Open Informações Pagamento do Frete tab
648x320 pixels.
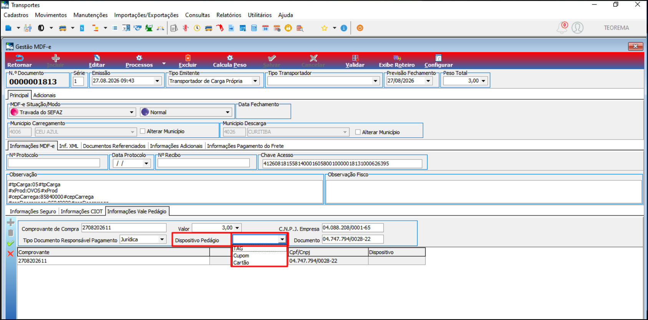click(x=245, y=146)
